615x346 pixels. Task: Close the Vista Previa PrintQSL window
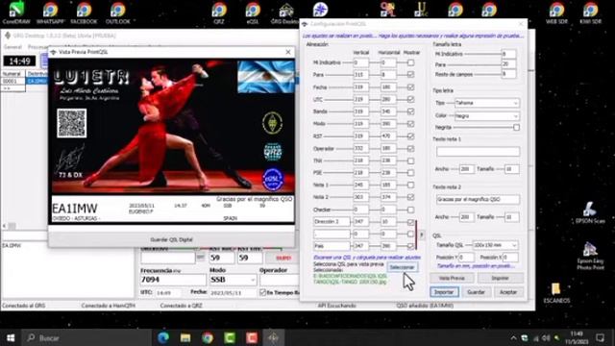pos(288,52)
